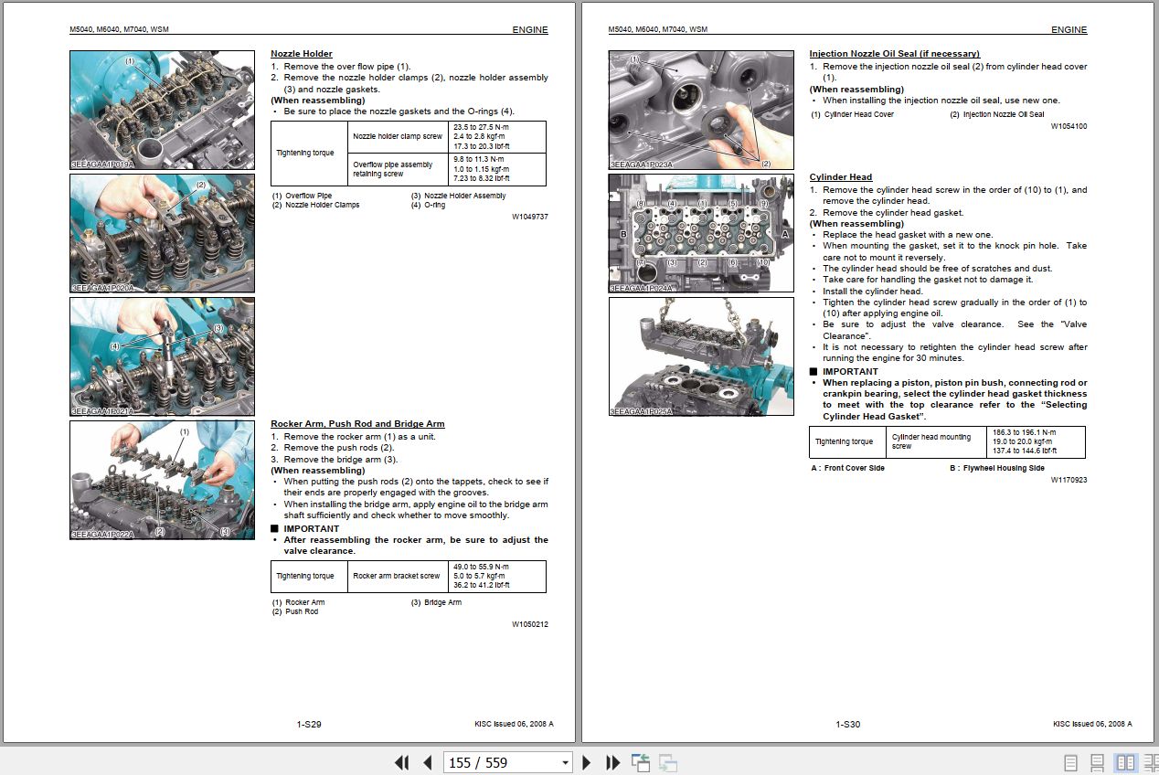This screenshot has width=1159, height=775.
Task: Click the '49.0 to 55.9 N·m' torque value
Action: (481, 567)
